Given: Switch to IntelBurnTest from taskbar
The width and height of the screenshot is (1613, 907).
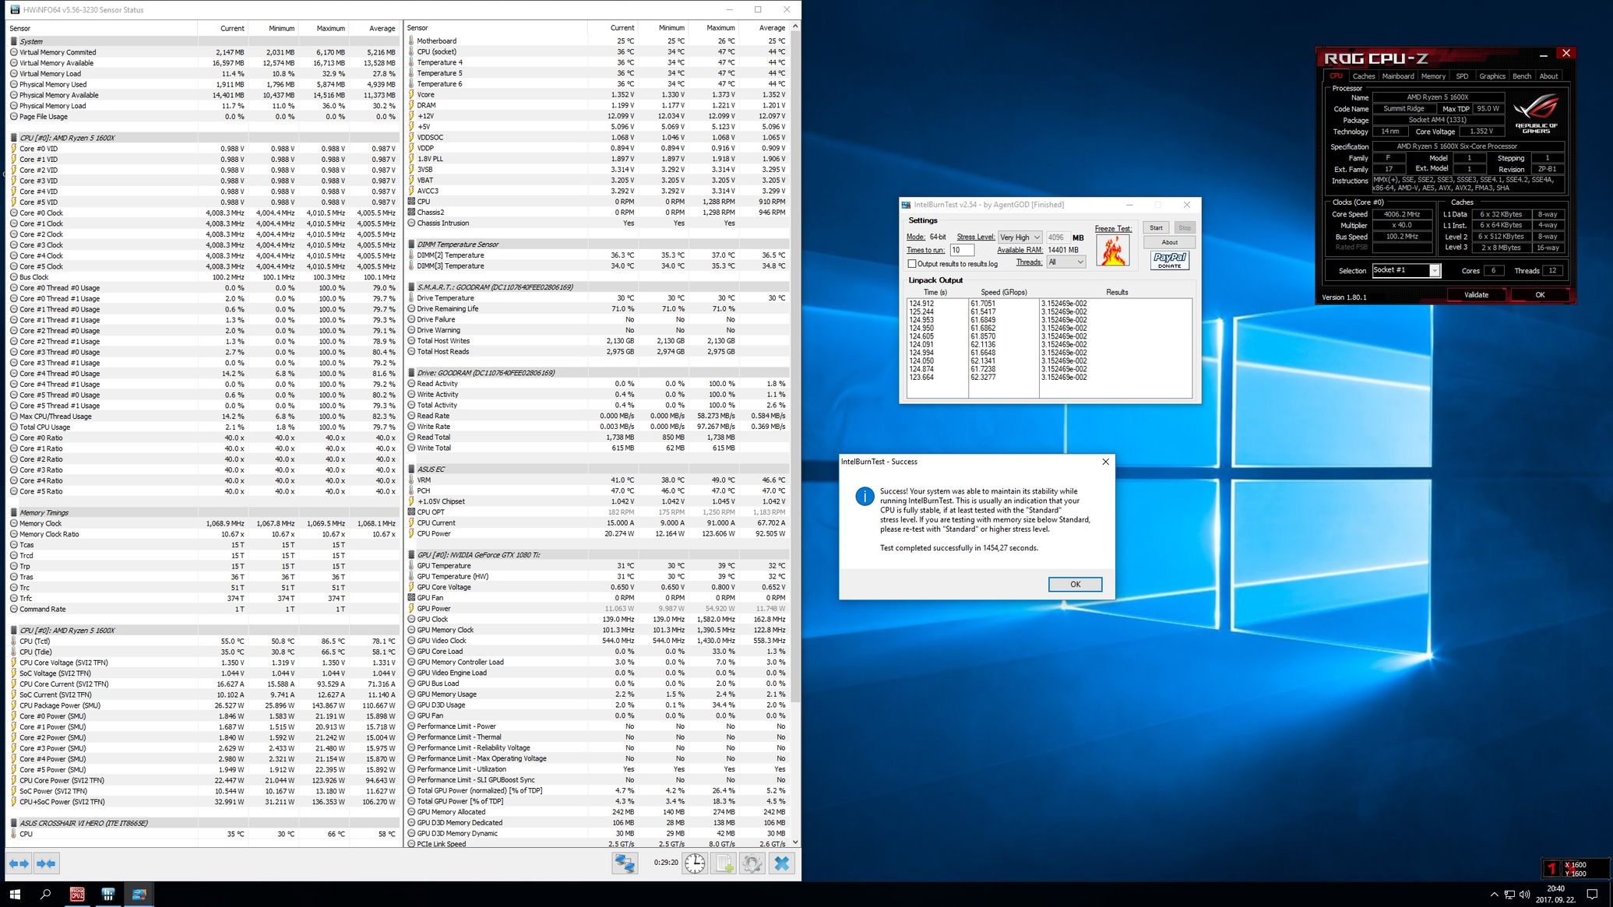Looking at the screenshot, I should (x=139, y=894).
